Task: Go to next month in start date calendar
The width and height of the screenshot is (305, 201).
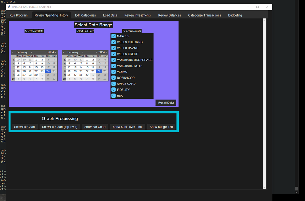Action: [31, 52]
